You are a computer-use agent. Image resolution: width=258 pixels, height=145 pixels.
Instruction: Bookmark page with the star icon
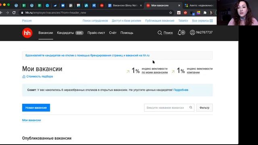click(x=171, y=12)
